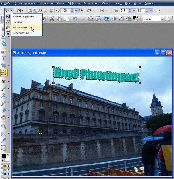174x179 pixels.
Task: Open the Выделение menu
Action: (91, 3)
